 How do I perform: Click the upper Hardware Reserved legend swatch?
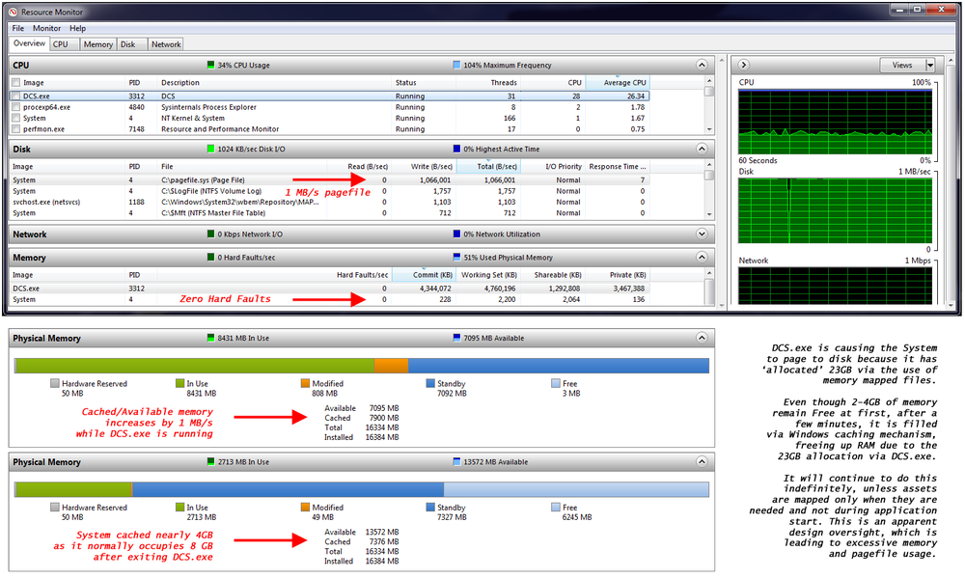point(55,383)
